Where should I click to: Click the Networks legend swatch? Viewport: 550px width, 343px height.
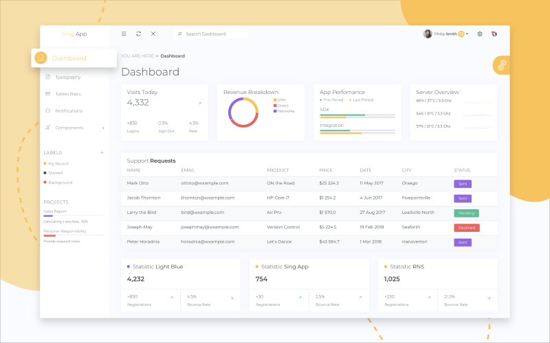coord(275,111)
